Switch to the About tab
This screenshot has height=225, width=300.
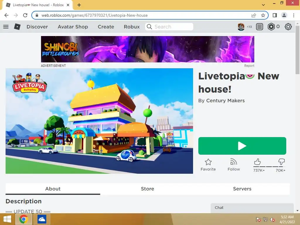pyautogui.click(x=53, y=189)
